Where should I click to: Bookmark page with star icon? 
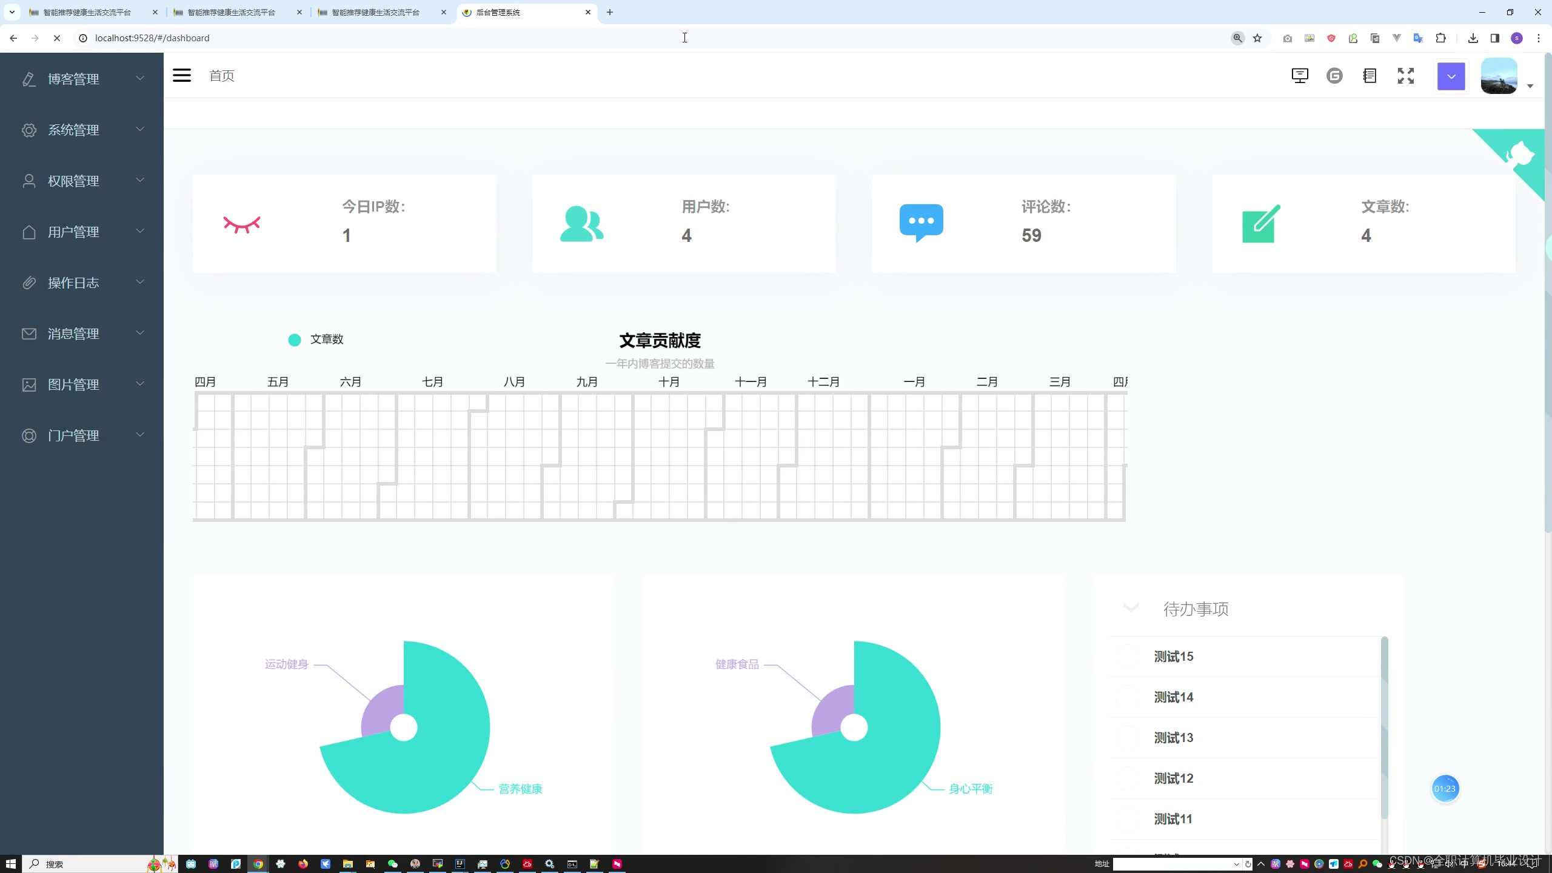(x=1257, y=38)
